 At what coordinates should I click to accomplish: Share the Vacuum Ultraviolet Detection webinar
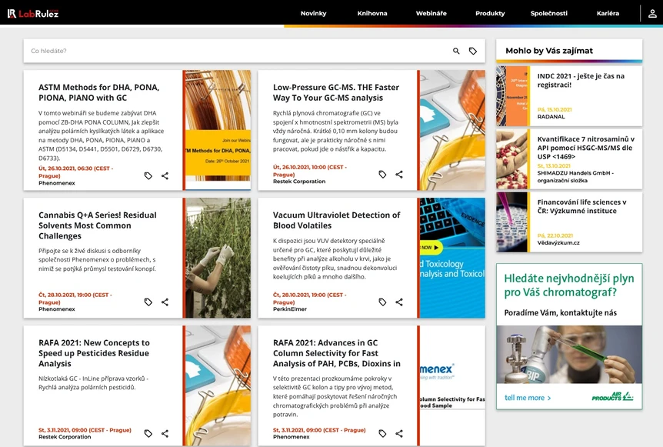pos(399,302)
